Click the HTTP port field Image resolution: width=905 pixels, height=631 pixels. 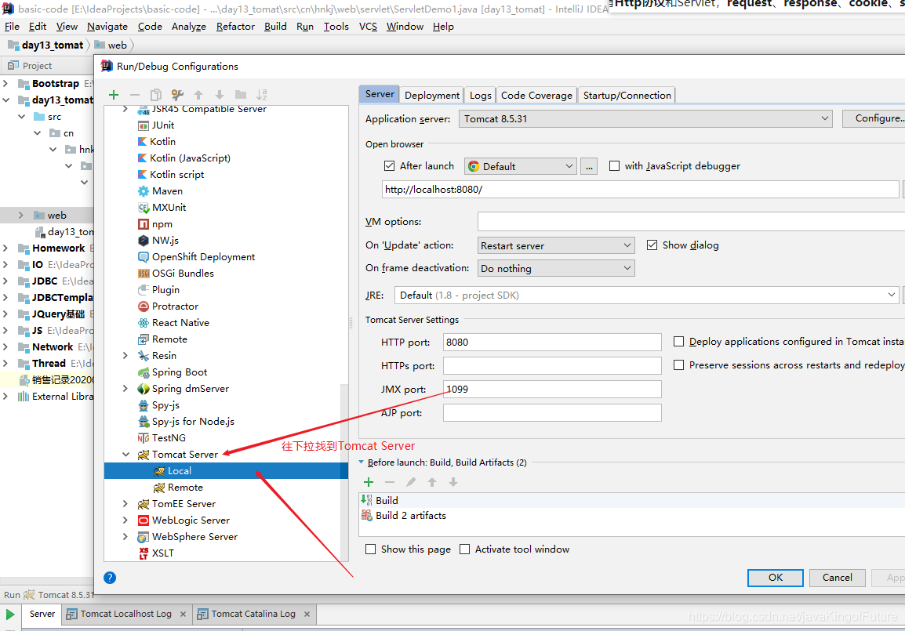(552, 342)
